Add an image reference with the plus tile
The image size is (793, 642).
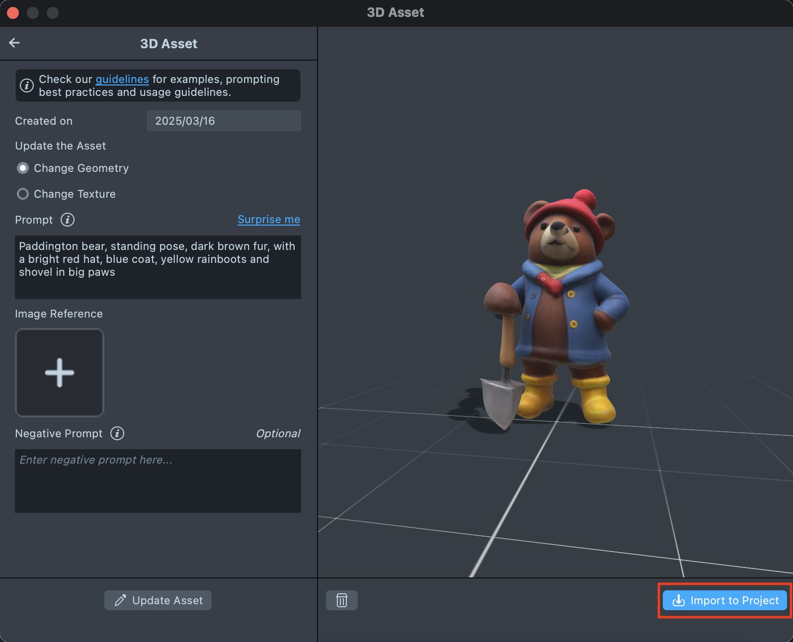click(x=60, y=373)
